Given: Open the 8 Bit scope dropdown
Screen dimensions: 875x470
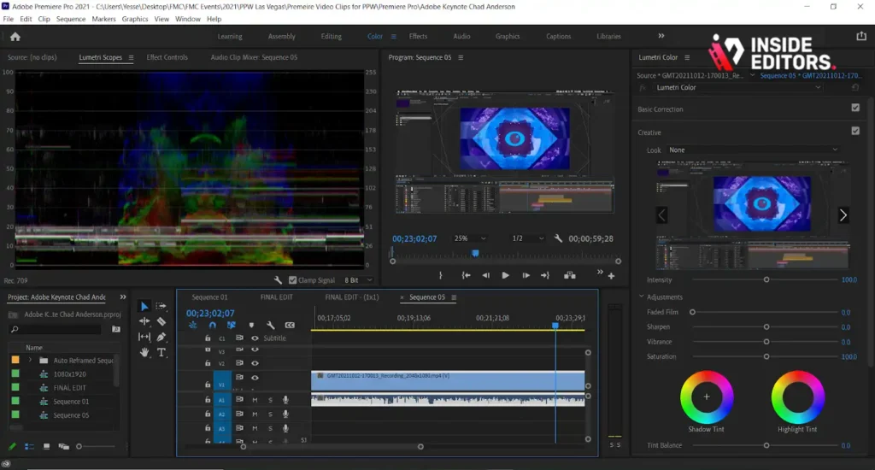Looking at the screenshot, I should (358, 280).
